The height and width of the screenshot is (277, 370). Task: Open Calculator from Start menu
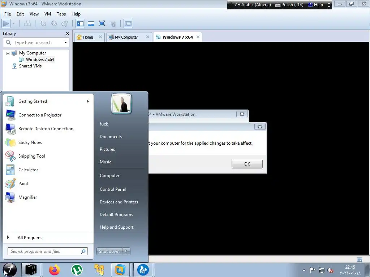28,170
